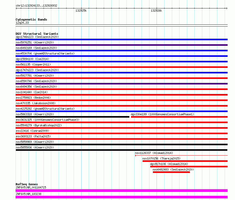Viewport: 235px width, 200px height.
Task: Click the RefSeq Genes track heading
Action: (x=27, y=184)
